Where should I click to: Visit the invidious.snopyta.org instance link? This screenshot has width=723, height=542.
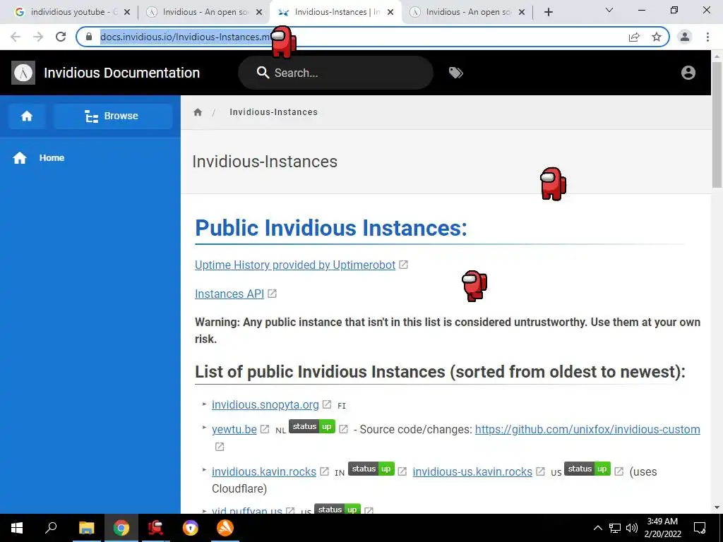(x=265, y=404)
